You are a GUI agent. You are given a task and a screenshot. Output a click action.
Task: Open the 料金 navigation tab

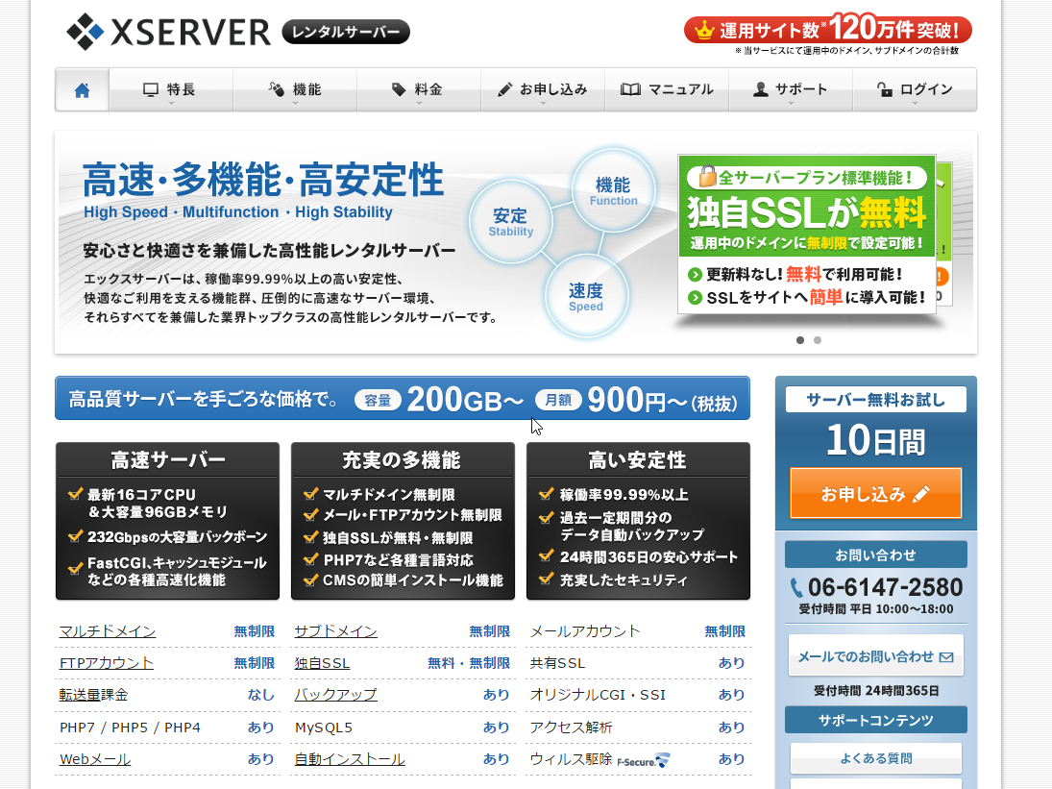[x=419, y=90]
